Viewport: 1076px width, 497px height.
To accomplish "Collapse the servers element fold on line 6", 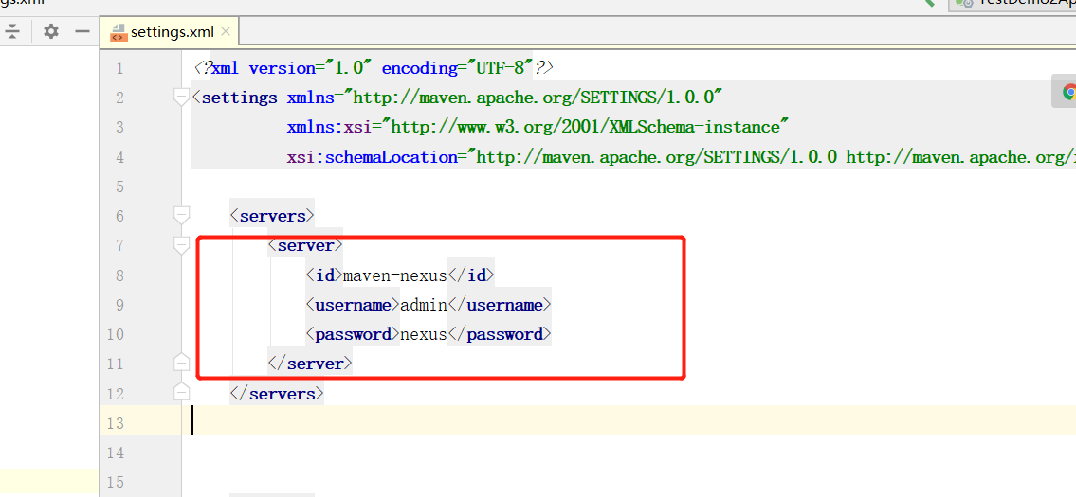I will (181, 216).
